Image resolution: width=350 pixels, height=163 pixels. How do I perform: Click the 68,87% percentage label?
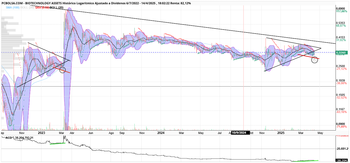pyautogui.click(x=341, y=26)
